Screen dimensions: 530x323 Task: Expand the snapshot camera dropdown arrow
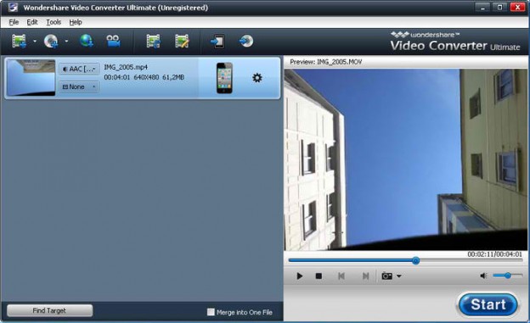pyautogui.click(x=399, y=276)
